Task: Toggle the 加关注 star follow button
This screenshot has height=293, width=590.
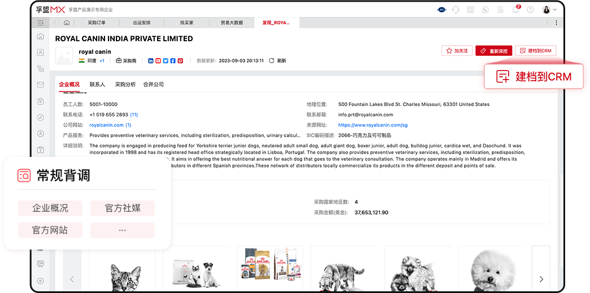Action: point(457,51)
